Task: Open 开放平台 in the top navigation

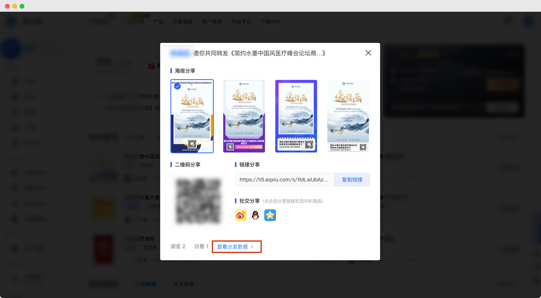Action: coord(241,22)
